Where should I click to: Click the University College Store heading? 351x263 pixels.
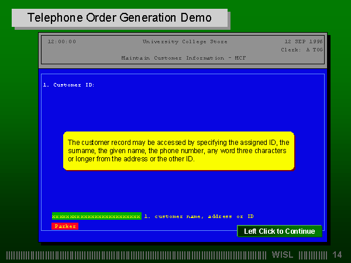point(185,41)
